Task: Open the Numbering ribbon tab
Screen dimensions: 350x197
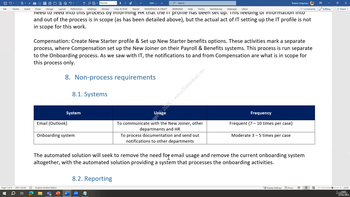Action: tap(216, 9)
